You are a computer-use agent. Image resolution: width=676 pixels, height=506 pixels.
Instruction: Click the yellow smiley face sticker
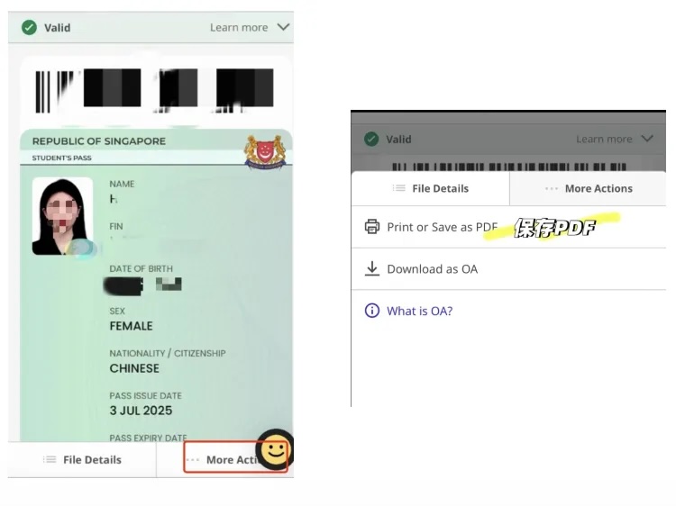click(x=275, y=450)
